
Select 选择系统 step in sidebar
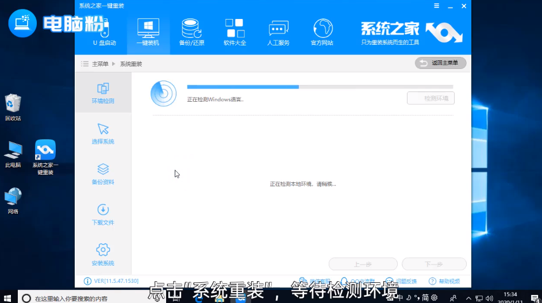103,133
